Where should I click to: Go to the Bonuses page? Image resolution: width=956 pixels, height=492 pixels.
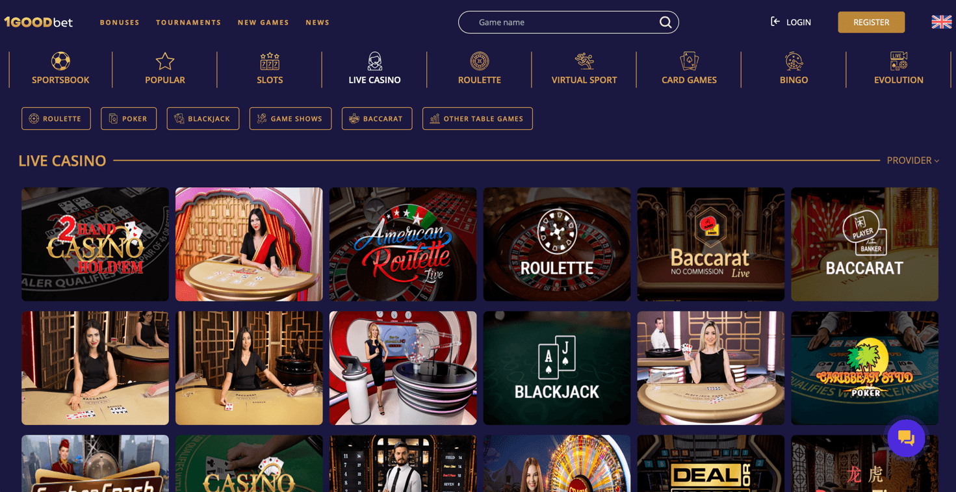120,23
